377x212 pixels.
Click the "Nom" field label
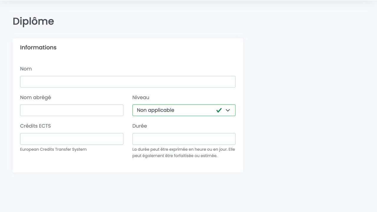[26, 69]
